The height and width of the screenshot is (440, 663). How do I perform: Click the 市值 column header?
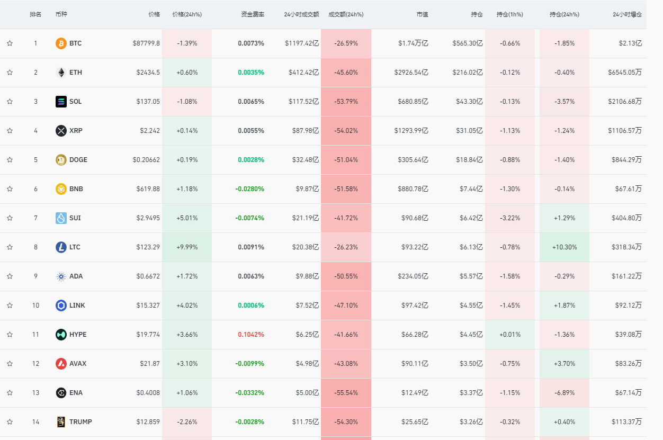coord(422,14)
